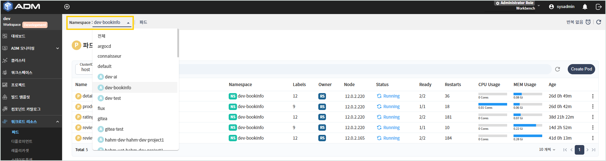Screen dimensions: 606x161
Task: Sort by Restarts column header
Action: 453,84
